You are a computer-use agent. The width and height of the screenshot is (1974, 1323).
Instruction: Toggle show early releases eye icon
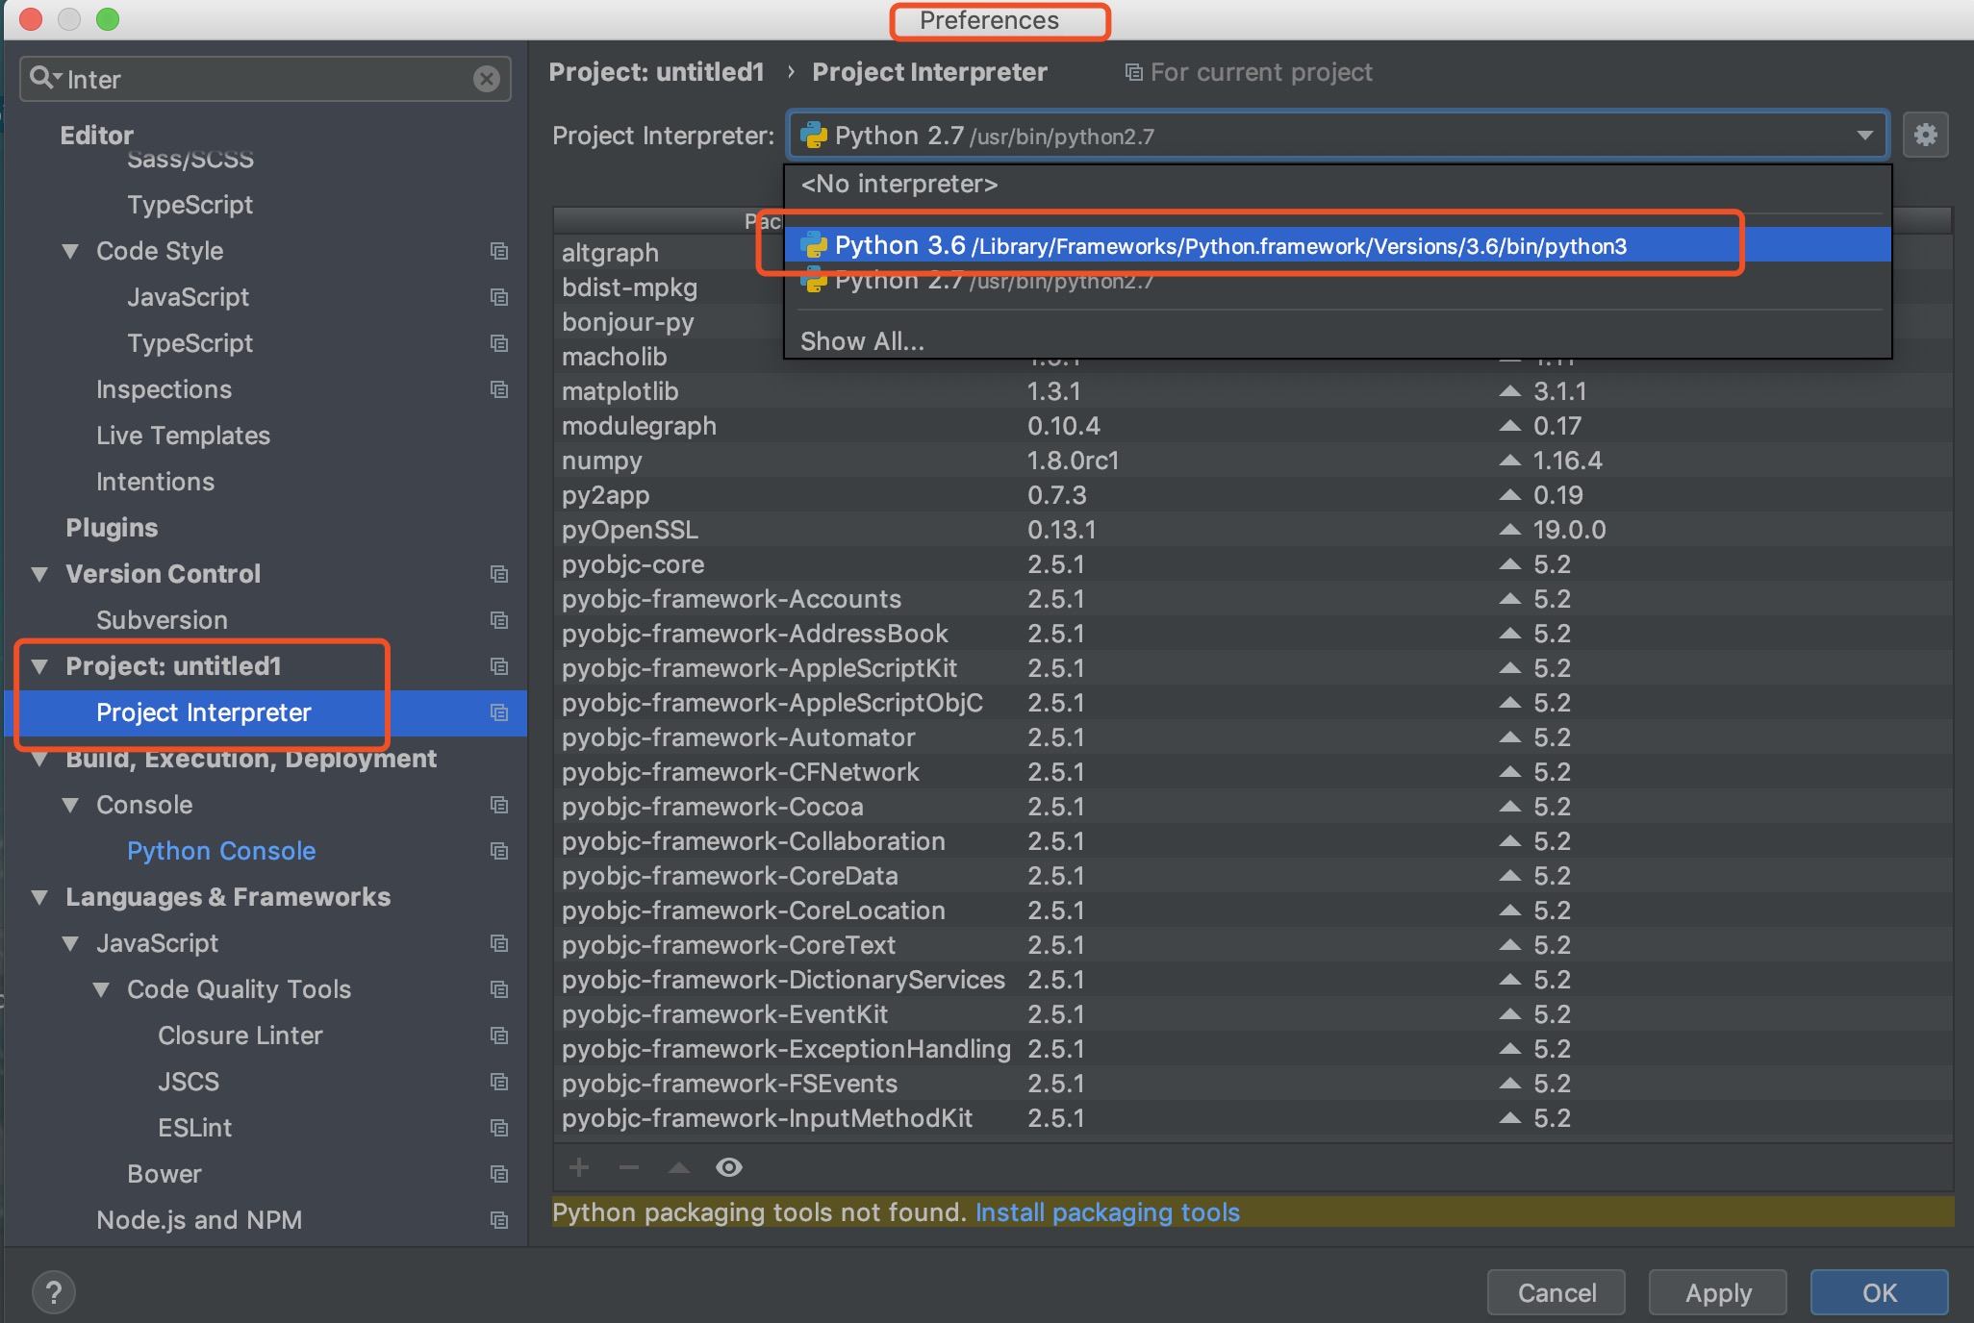(x=729, y=1167)
